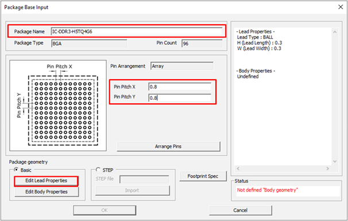Select the Basic package geometry radio button

click(x=16, y=170)
